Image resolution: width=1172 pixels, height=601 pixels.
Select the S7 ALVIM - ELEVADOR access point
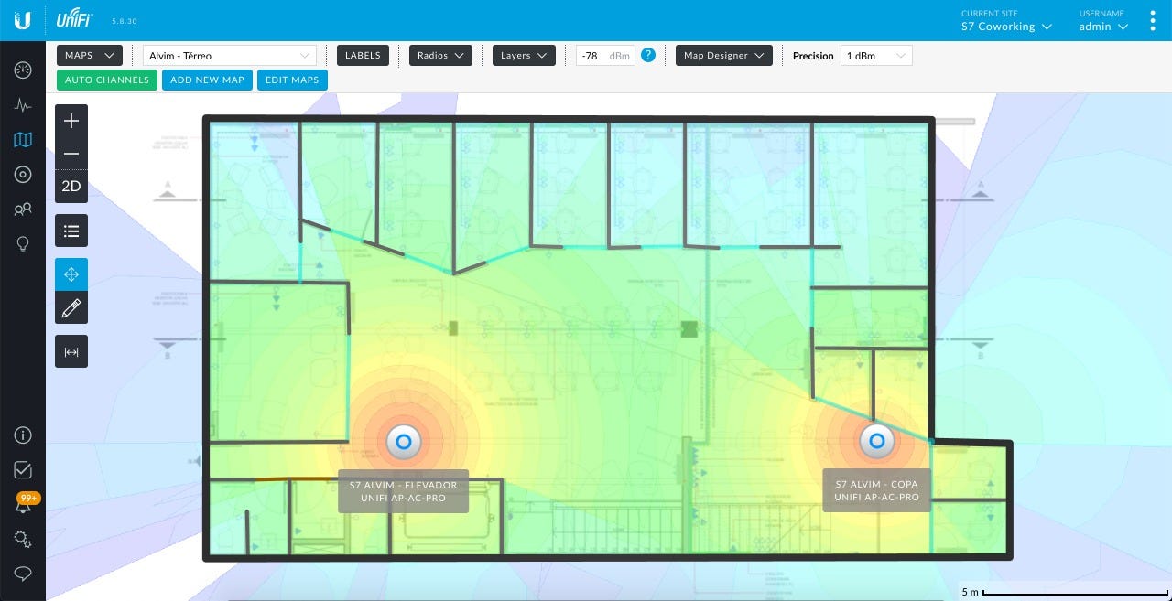pos(403,442)
